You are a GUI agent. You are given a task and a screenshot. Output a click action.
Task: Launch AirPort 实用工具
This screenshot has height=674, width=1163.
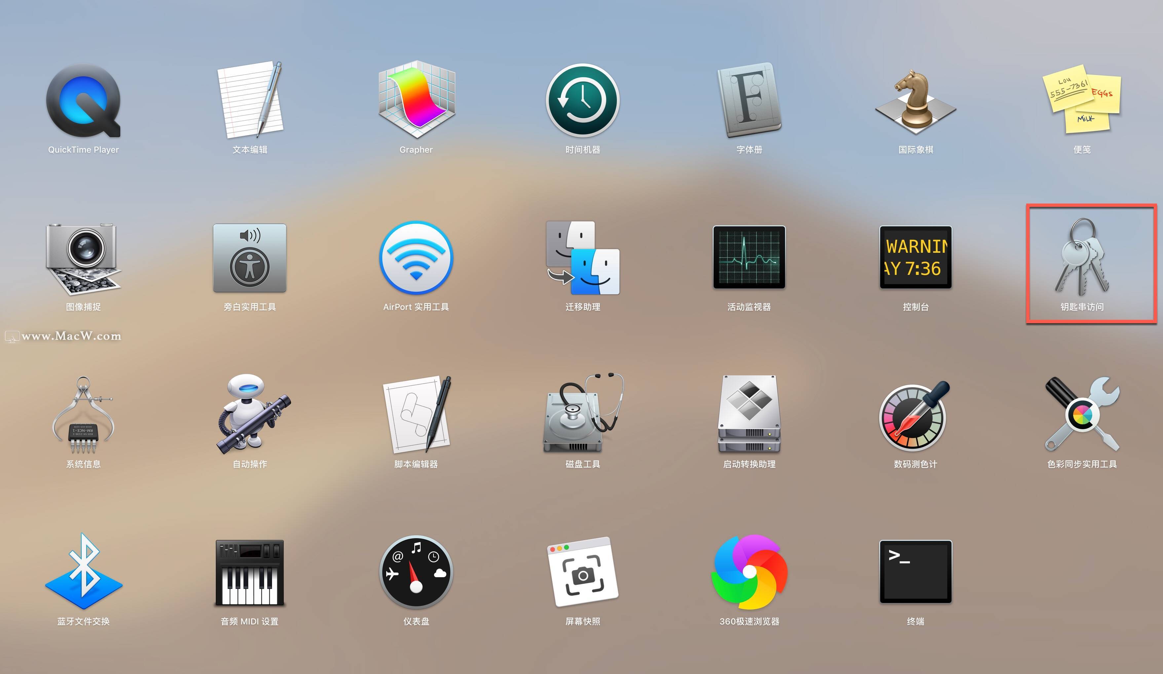tap(416, 258)
